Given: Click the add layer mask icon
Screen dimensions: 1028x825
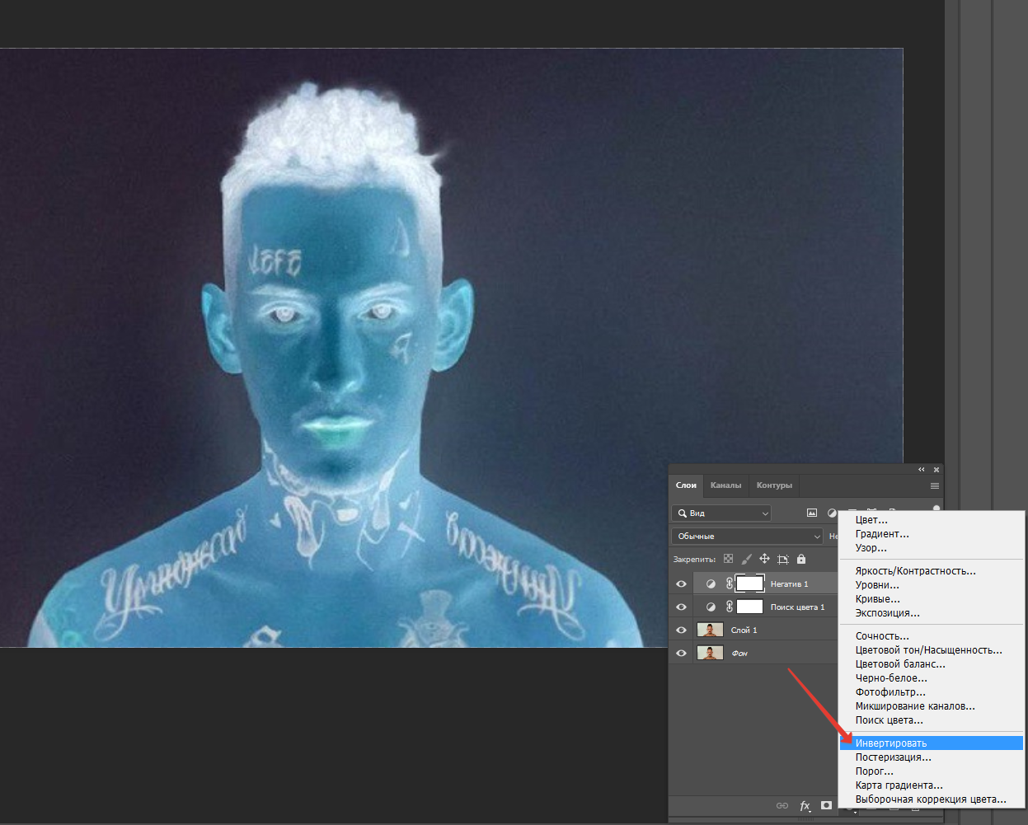Looking at the screenshot, I should coord(826,805).
